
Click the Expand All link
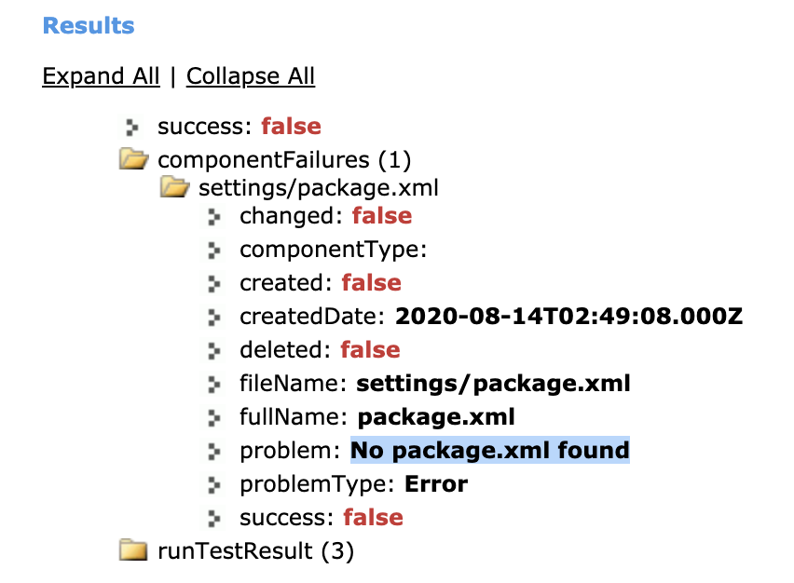coord(101,76)
